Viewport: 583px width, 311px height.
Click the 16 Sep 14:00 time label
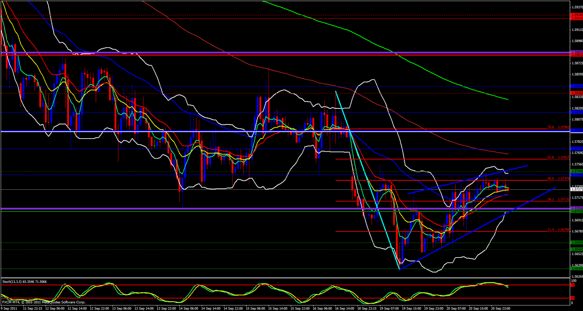click(344, 308)
